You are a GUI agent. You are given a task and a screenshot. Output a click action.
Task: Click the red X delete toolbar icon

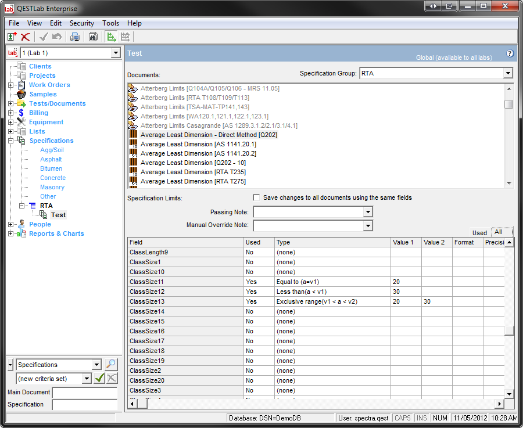click(x=25, y=37)
